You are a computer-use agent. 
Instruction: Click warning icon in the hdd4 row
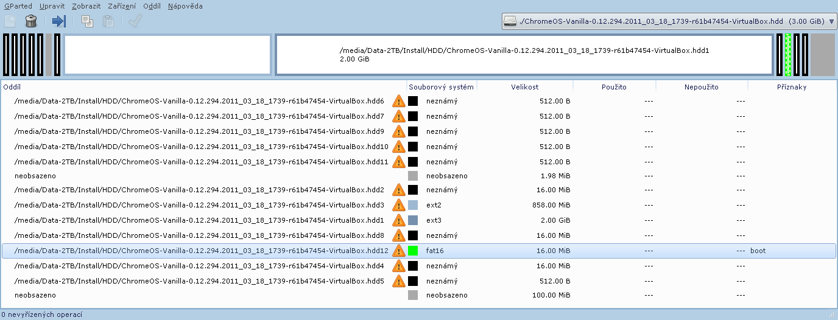pyautogui.click(x=398, y=266)
